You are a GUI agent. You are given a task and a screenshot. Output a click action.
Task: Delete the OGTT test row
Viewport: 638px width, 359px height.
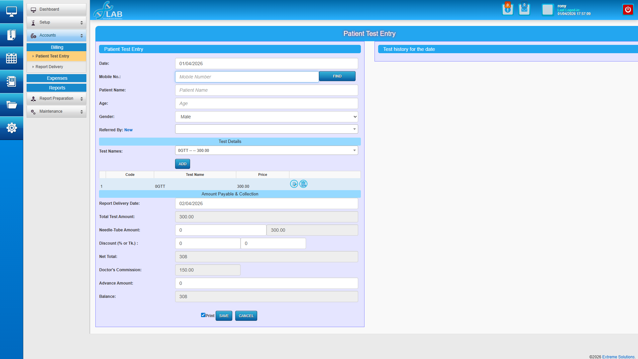point(303,184)
